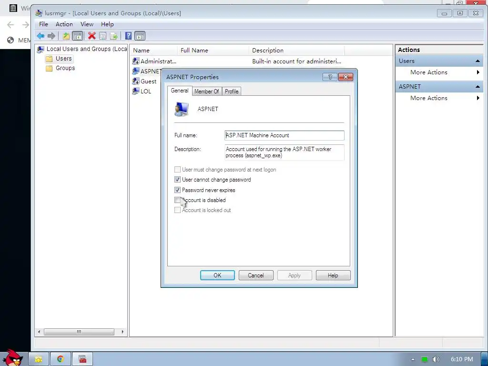Toggle Show/Hide Action Pane toolbar icon
The image size is (488, 366).
[x=140, y=36]
